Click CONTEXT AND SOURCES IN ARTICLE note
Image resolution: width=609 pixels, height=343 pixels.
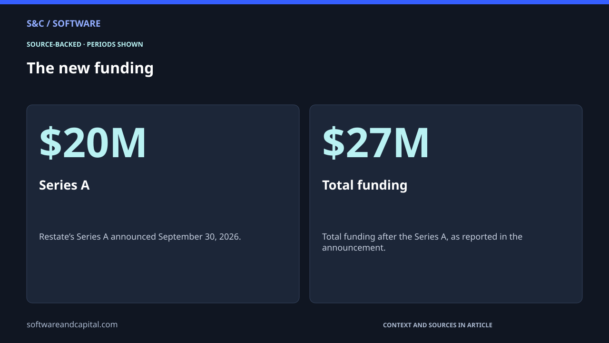click(x=438, y=325)
